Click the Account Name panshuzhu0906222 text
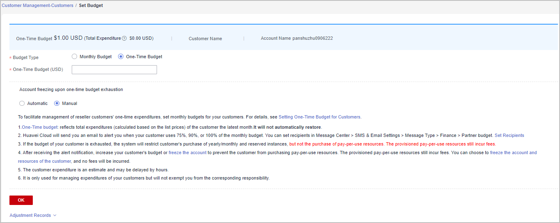Image resolution: width=560 pixels, height=223 pixels. pos(296,38)
